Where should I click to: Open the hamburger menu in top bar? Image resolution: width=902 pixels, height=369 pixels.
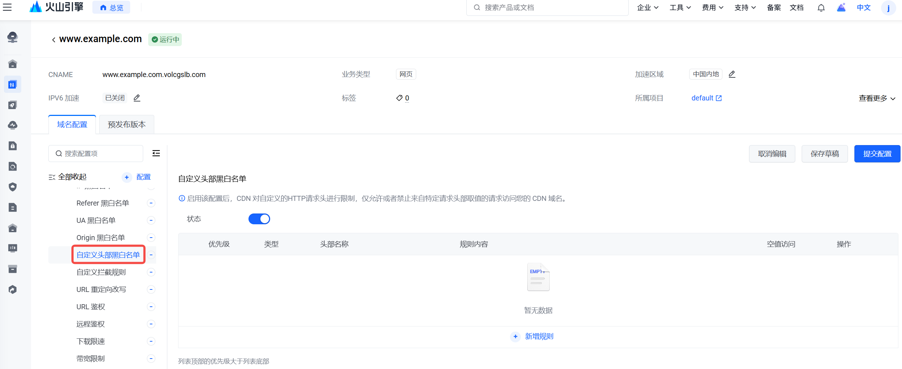(7, 7)
